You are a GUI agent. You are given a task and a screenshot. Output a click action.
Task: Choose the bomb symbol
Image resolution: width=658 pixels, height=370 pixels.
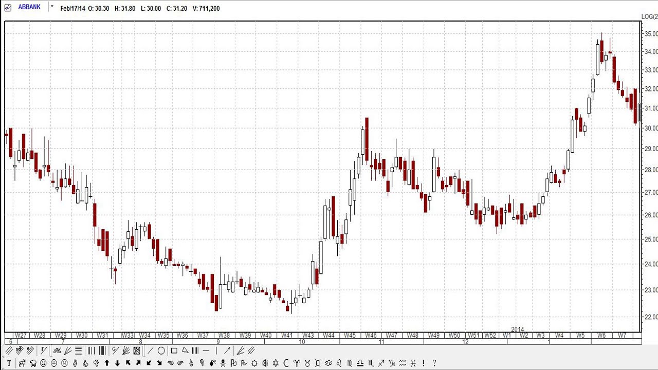[213, 363]
